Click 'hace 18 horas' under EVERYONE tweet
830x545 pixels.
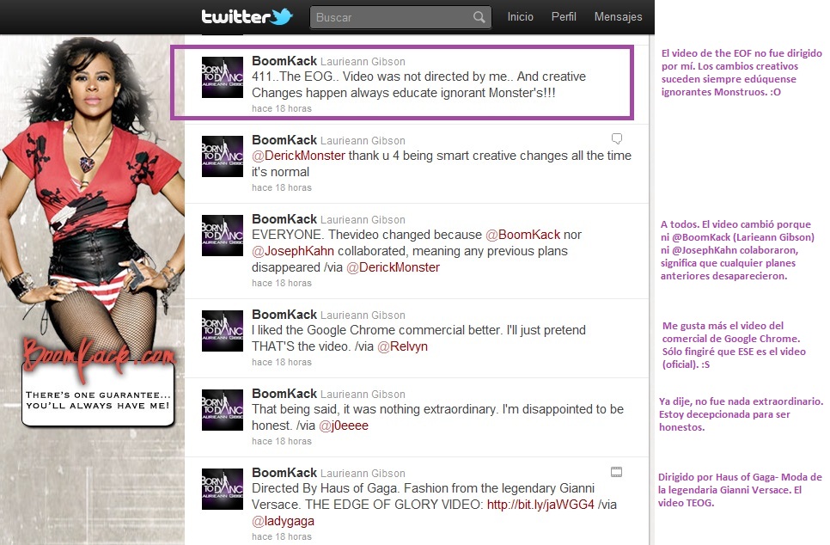pos(282,284)
